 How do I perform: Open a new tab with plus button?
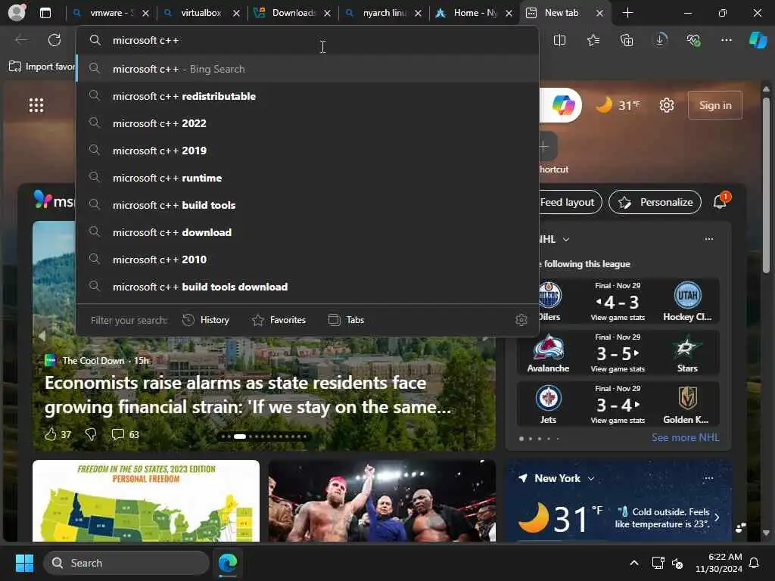(627, 13)
